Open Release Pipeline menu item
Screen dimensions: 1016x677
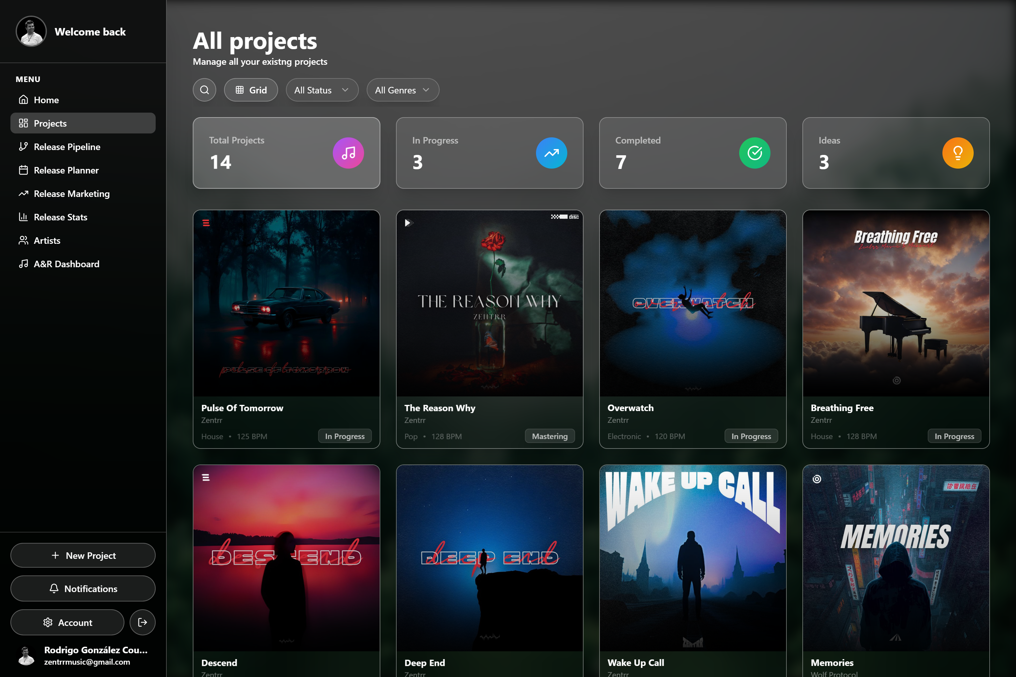click(x=83, y=147)
